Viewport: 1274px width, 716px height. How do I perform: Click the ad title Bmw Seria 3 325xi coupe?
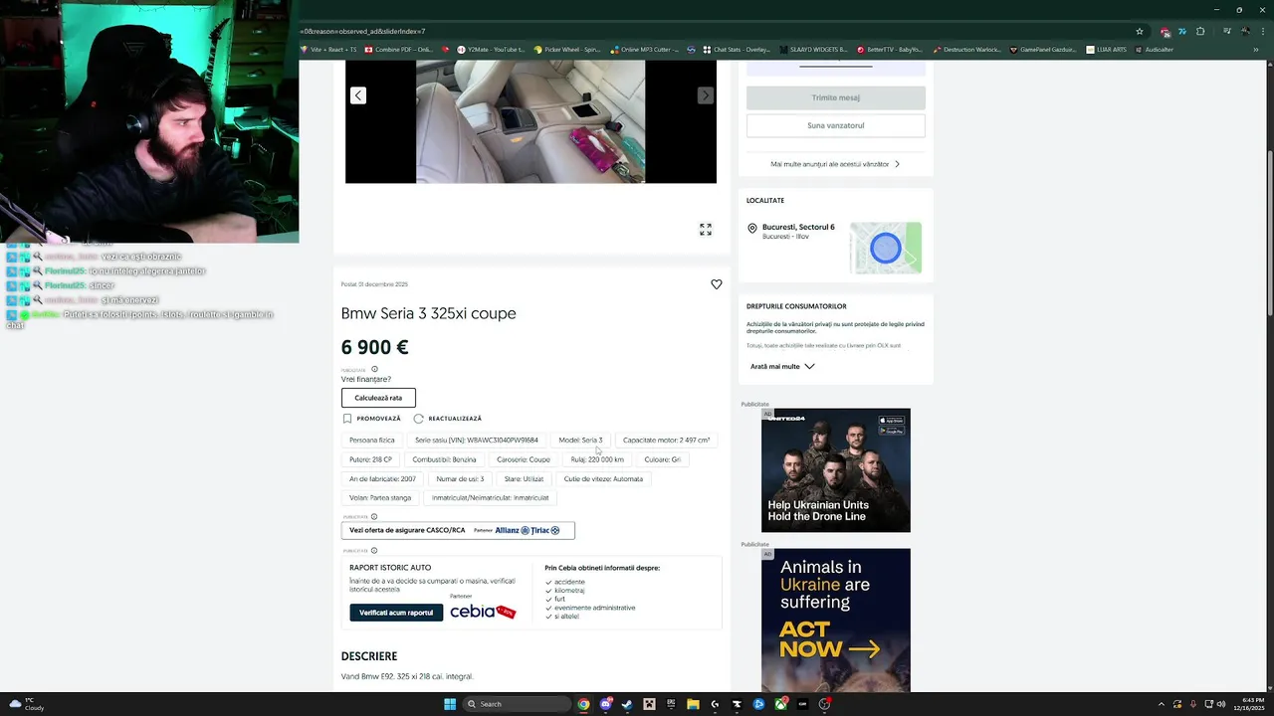pos(429,313)
